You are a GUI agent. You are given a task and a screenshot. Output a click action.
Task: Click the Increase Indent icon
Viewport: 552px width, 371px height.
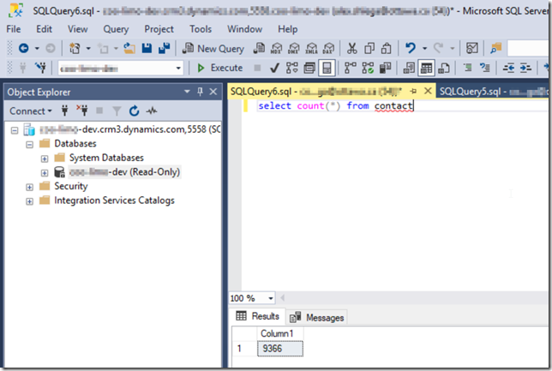(525, 68)
